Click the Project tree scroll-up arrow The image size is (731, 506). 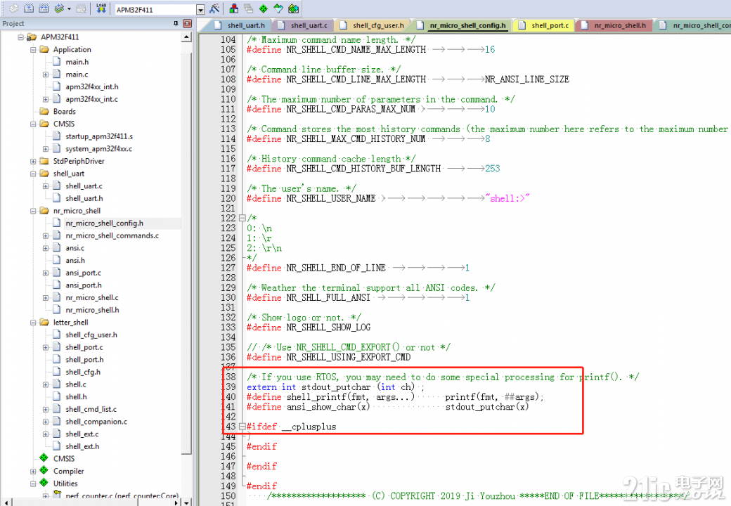(x=186, y=37)
